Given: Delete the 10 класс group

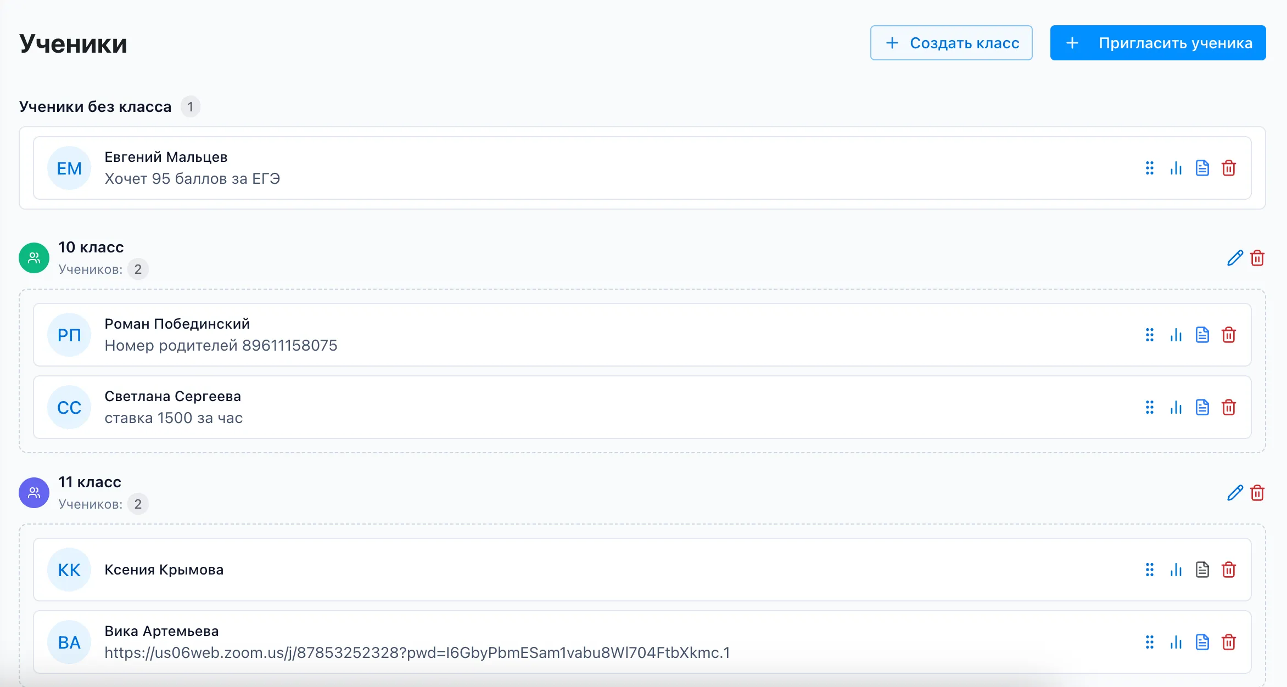Looking at the screenshot, I should [x=1257, y=258].
